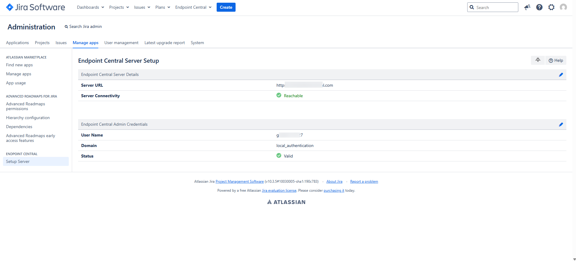
Task: Click the Server URL value
Action: (x=305, y=85)
